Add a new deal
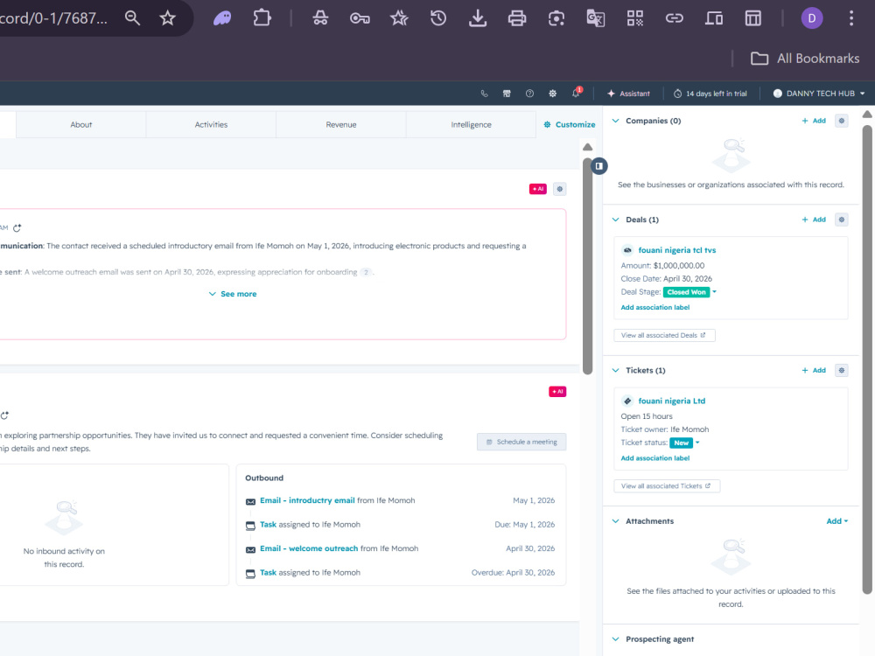 click(814, 220)
